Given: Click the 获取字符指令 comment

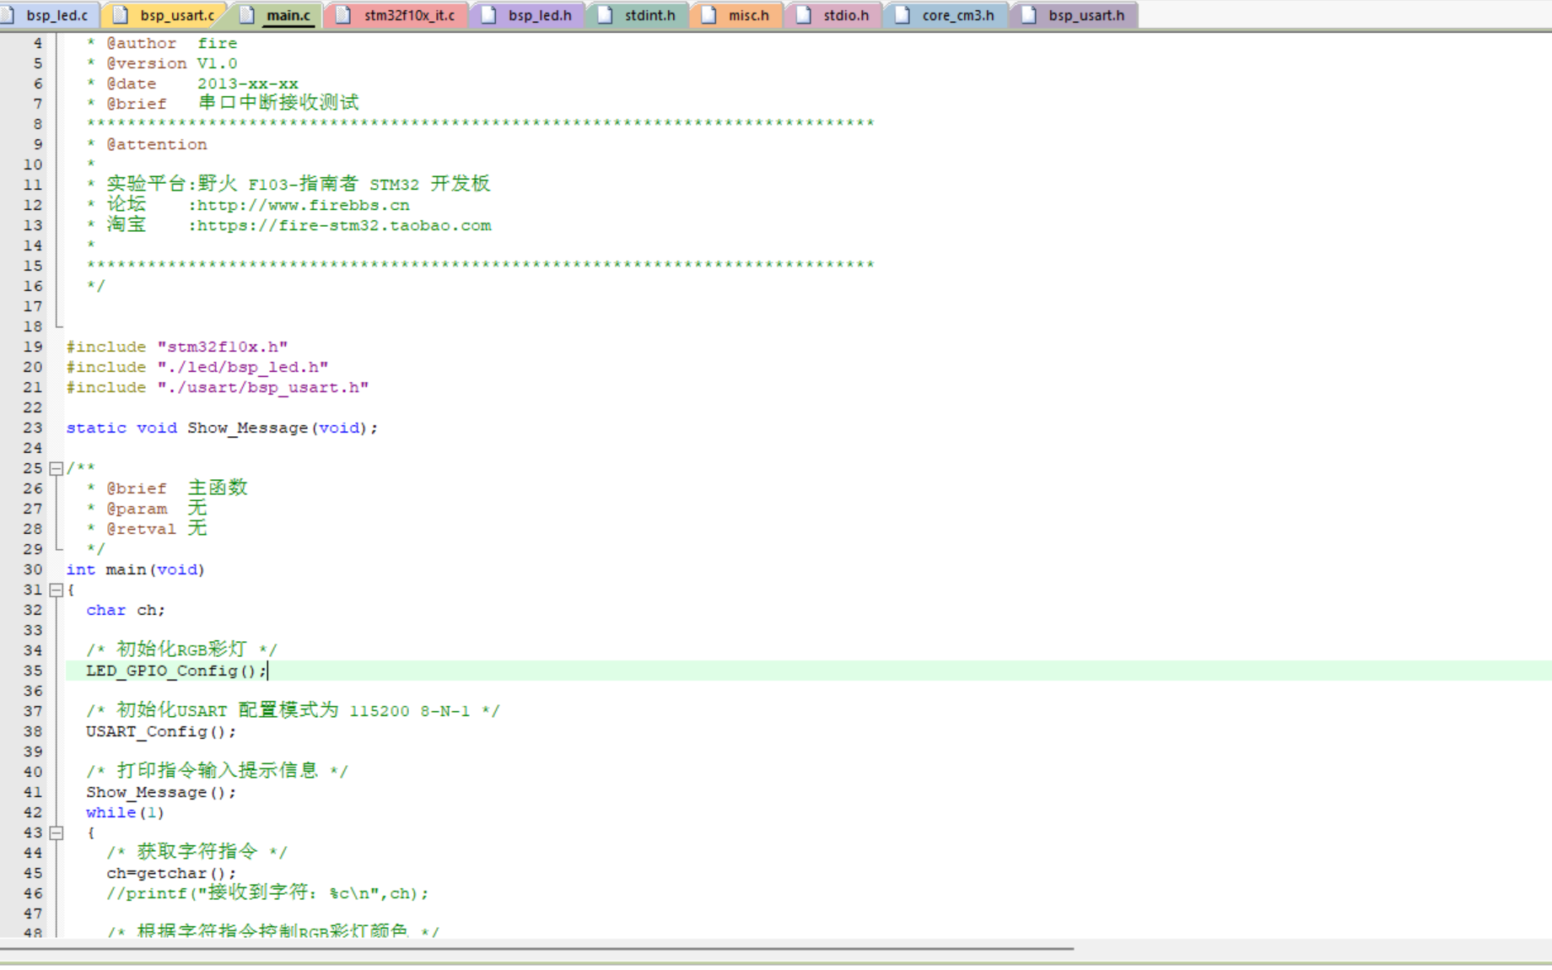Looking at the screenshot, I should click(x=197, y=852).
